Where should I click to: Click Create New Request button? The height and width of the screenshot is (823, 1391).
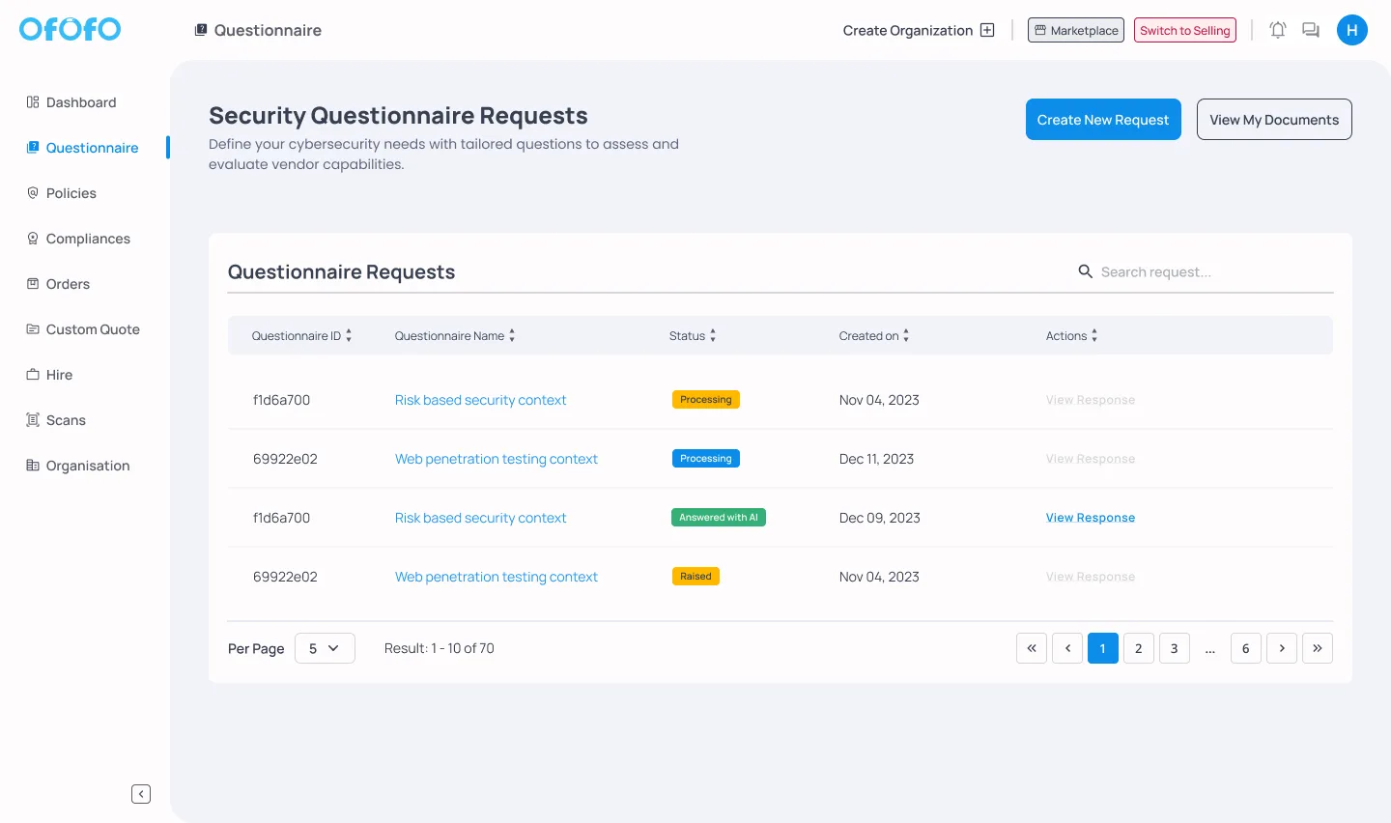1103,120
